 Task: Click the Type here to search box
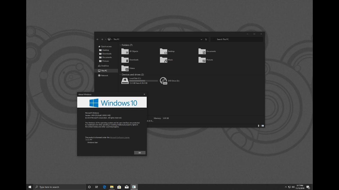pyautogui.click(x=60, y=187)
